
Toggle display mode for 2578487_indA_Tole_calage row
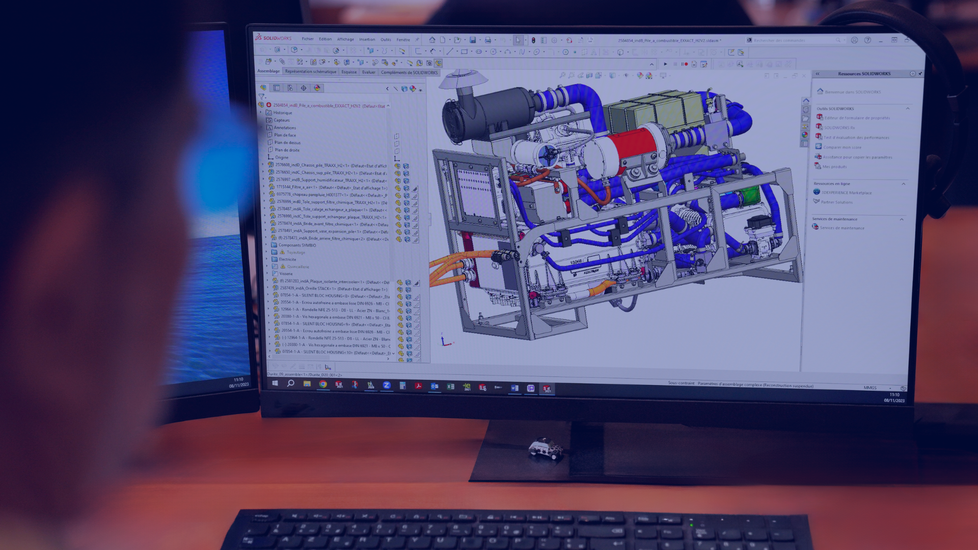coord(407,210)
